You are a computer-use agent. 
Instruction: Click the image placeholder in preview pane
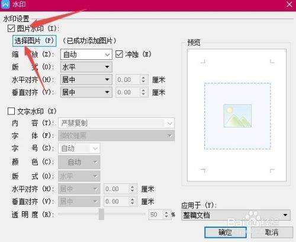[x=237, y=116]
